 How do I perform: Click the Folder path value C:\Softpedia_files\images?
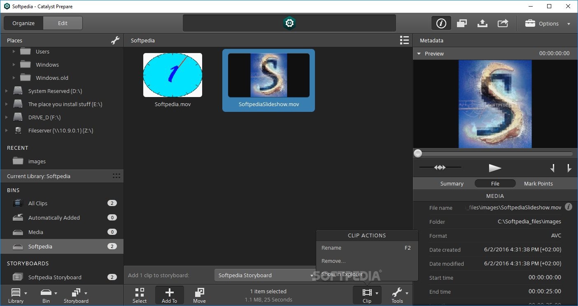coord(529,221)
